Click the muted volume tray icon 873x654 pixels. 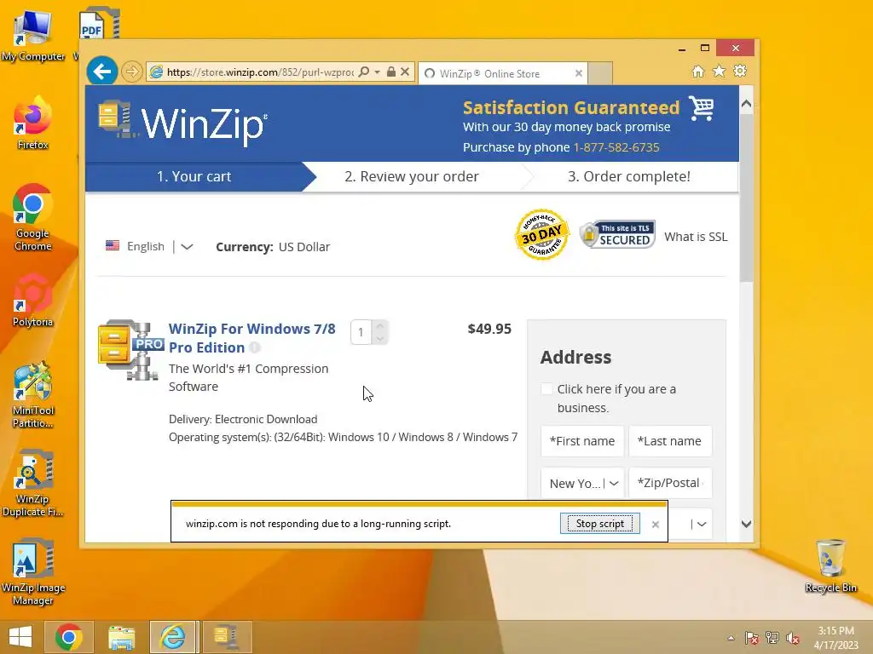pos(792,637)
